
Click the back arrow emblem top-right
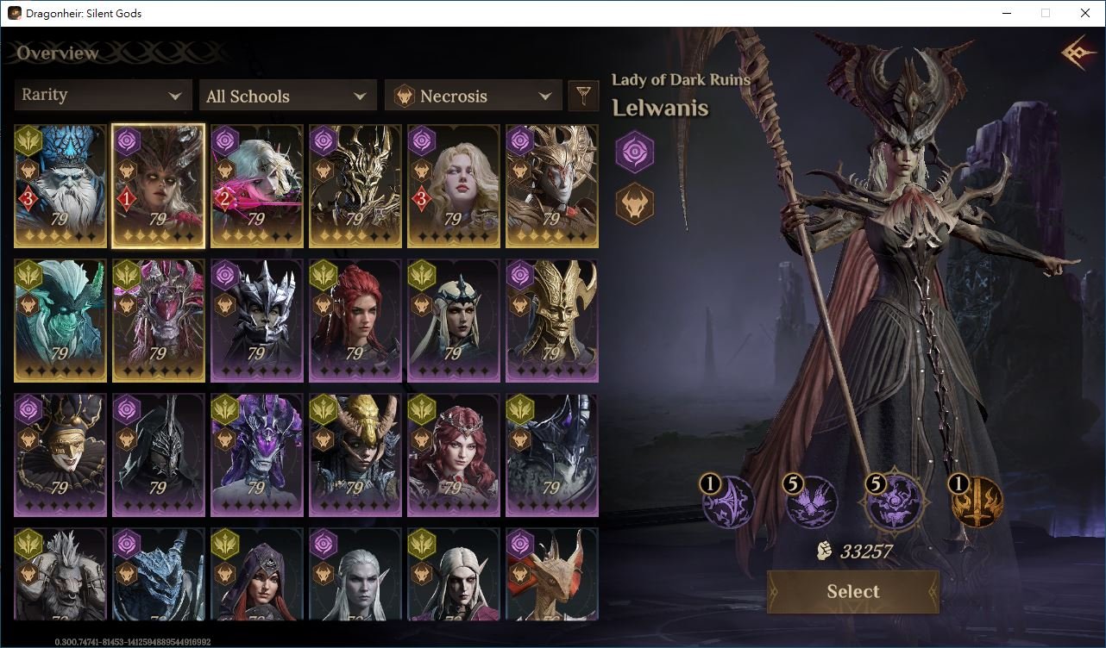tap(1078, 54)
